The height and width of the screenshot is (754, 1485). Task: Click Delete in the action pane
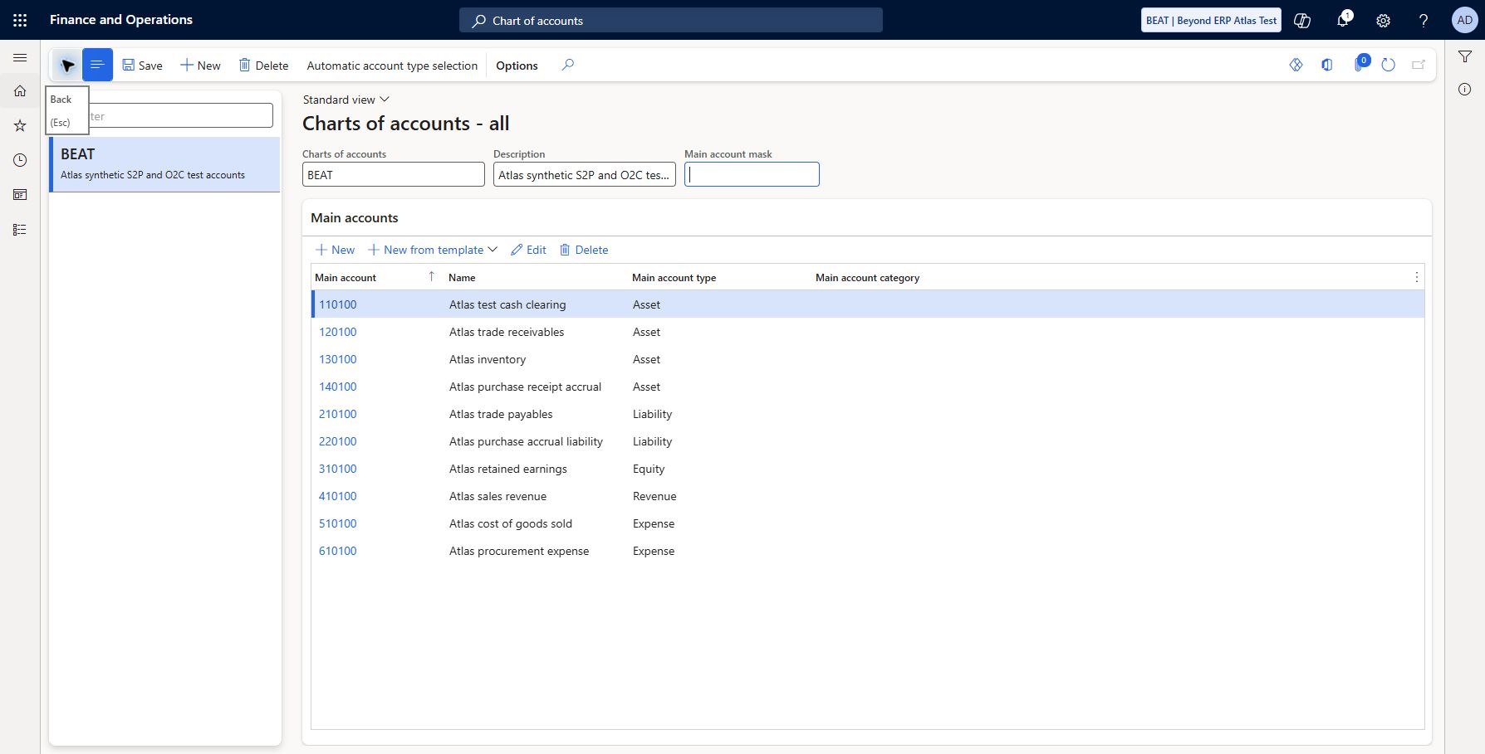click(263, 66)
